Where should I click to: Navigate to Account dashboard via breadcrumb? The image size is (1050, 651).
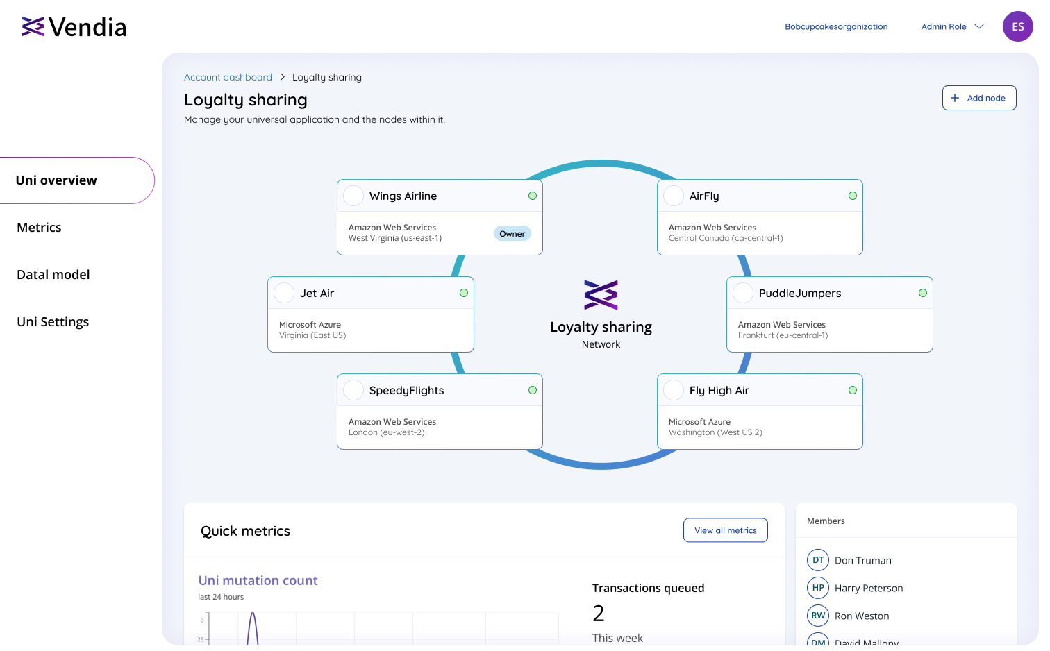(x=228, y=77)
